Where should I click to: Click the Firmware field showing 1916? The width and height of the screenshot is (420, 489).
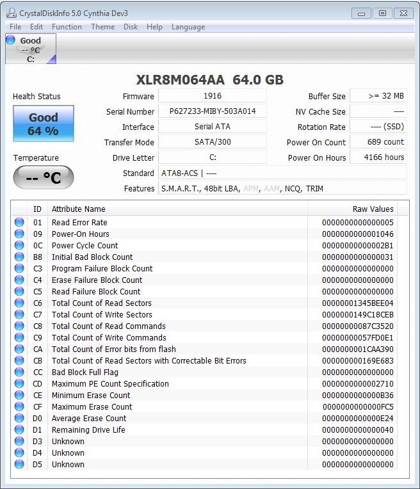tap(213, 96)
